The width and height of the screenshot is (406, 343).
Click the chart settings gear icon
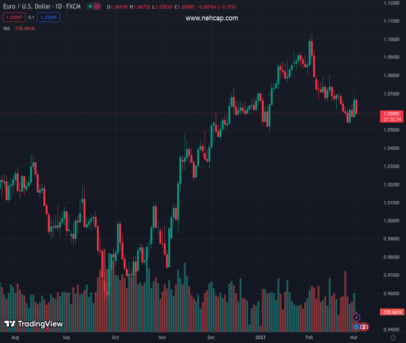[393, 338]
